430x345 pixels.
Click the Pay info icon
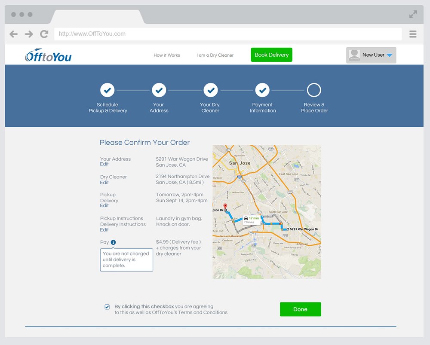pos(114,242)
